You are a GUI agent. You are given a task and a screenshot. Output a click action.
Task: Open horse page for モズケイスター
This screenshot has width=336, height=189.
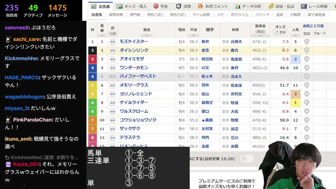coord(134,41)
